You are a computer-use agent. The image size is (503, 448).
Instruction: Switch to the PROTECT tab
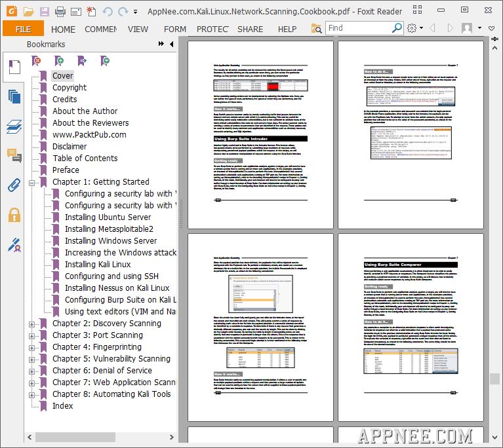212,29
